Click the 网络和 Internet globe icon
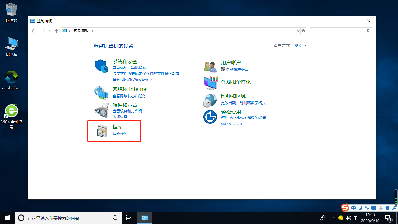 101,92
